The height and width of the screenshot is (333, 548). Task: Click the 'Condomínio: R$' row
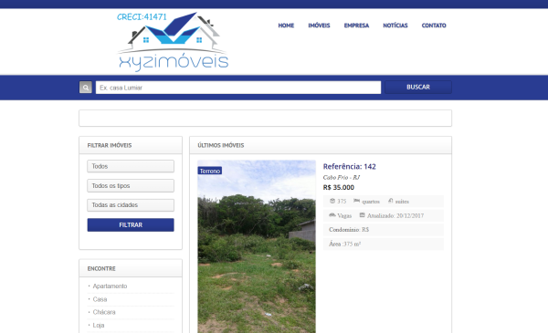point(384,230)
